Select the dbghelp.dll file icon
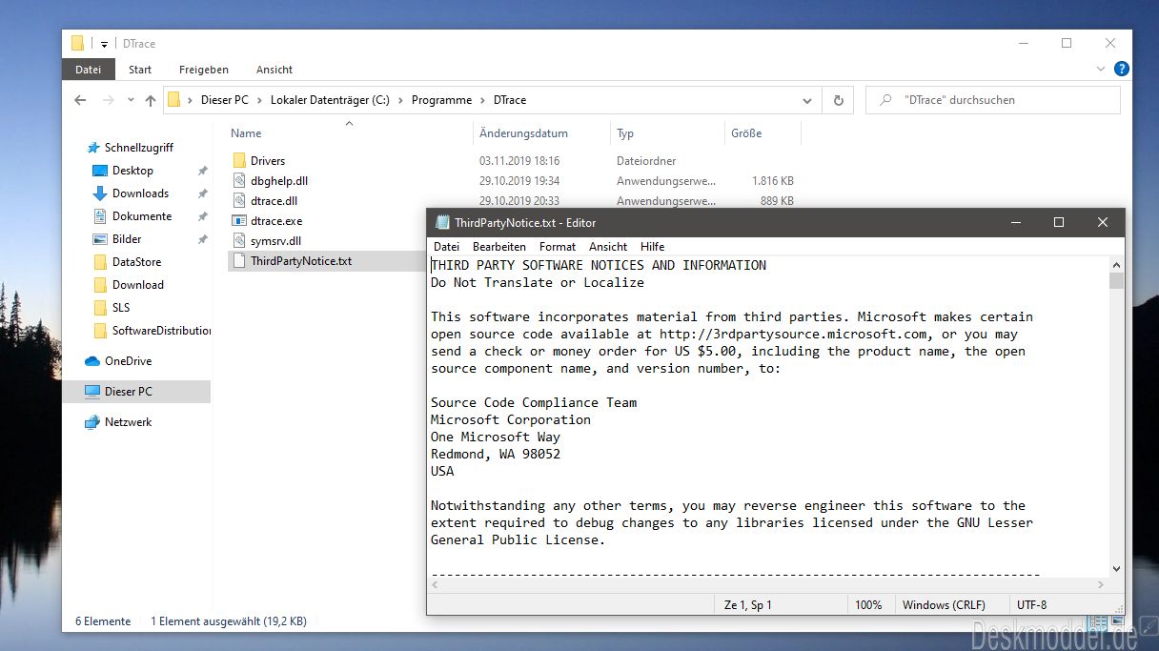The height and width of the screenshot is (651, 1159). (240, 181)
